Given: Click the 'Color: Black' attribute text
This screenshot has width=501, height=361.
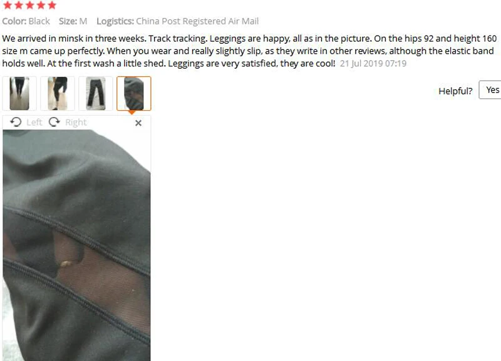Looking at the screenshot, I should pyautogui.click(x=26, y=21).
